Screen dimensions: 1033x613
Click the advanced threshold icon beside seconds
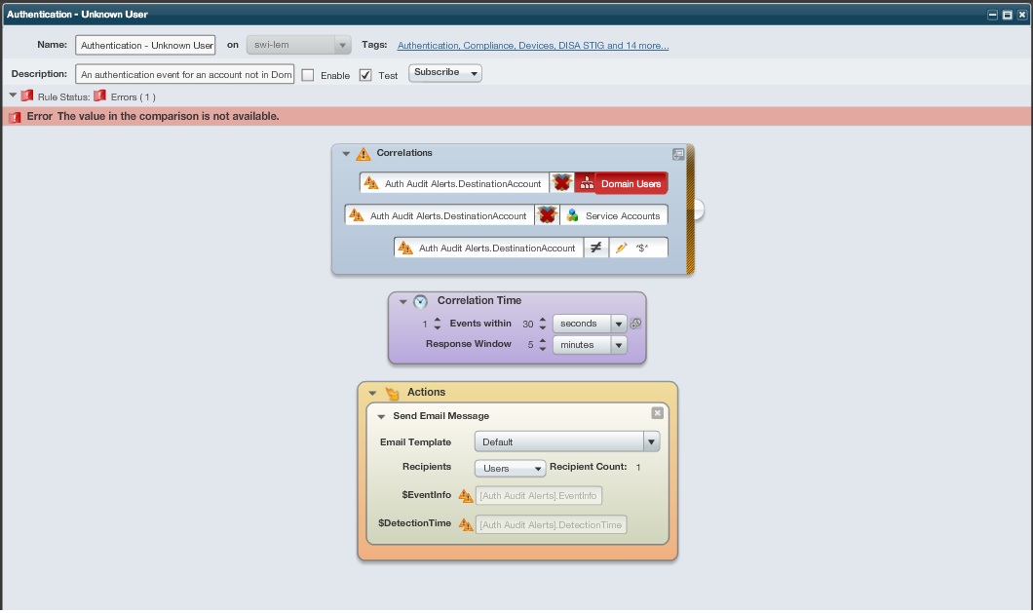[x=635, y=324]
